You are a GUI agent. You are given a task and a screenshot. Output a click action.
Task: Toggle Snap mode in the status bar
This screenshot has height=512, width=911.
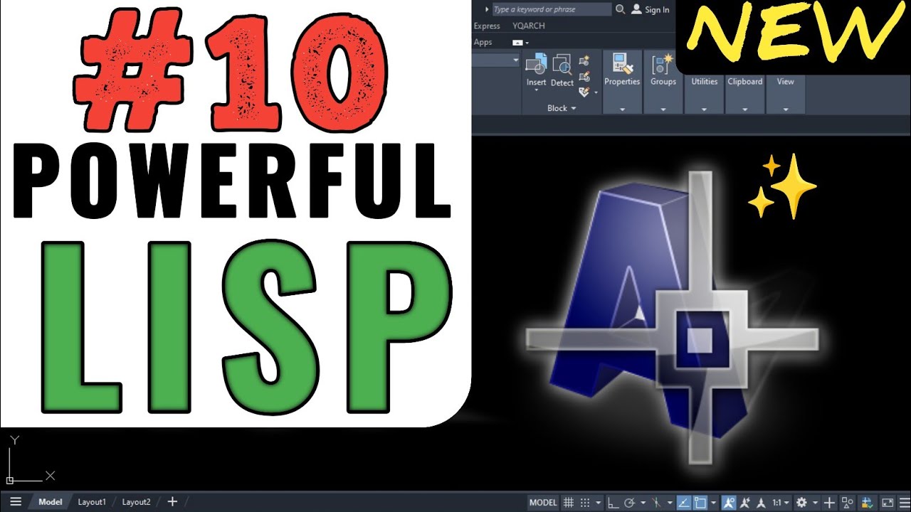click(x=585, y=502)
